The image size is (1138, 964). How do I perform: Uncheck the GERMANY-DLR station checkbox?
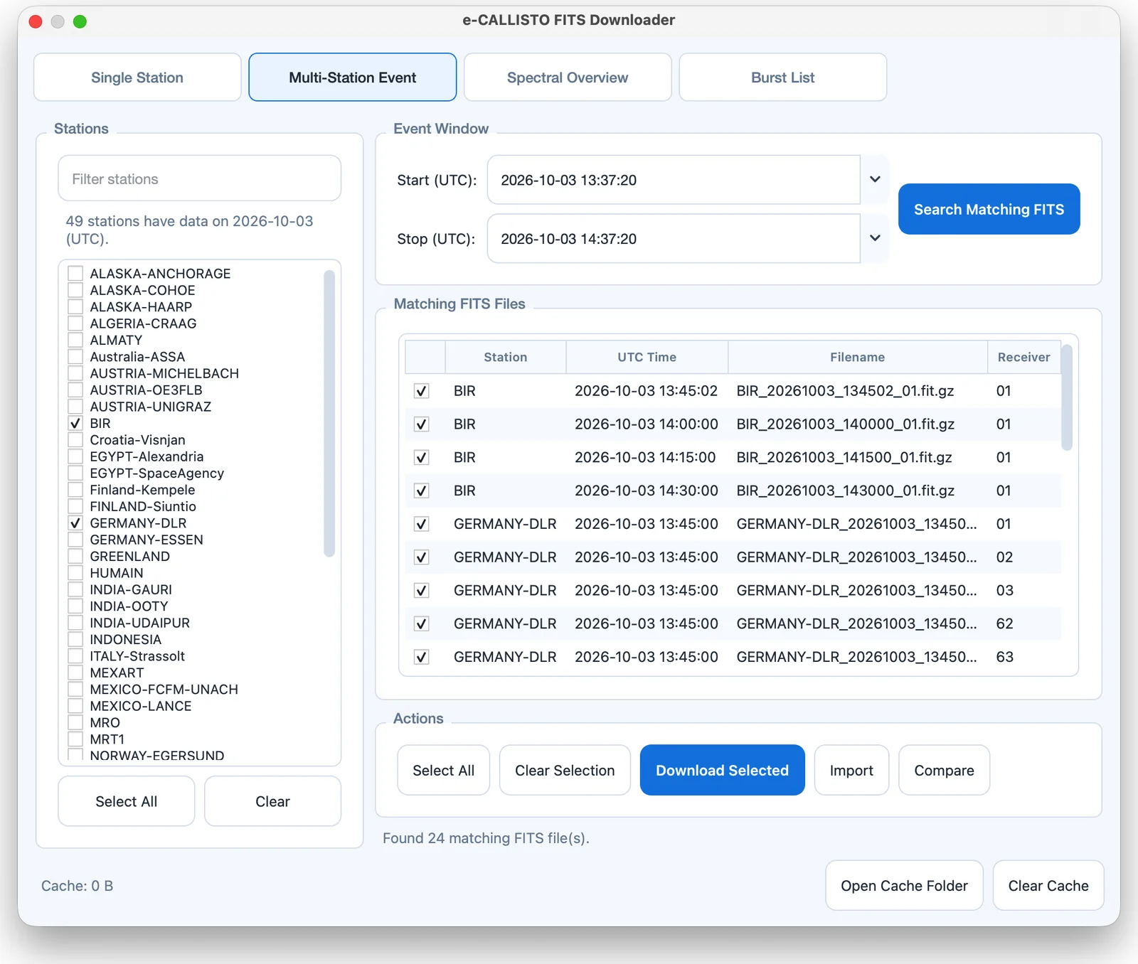coord(75,523)
